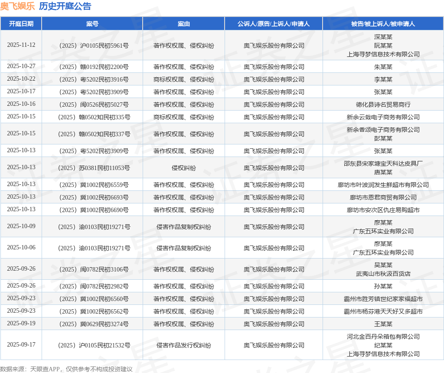Viewport: 444px width, 373px height.
Task: Click defendant 王某某
Action: tap(383, 324)
